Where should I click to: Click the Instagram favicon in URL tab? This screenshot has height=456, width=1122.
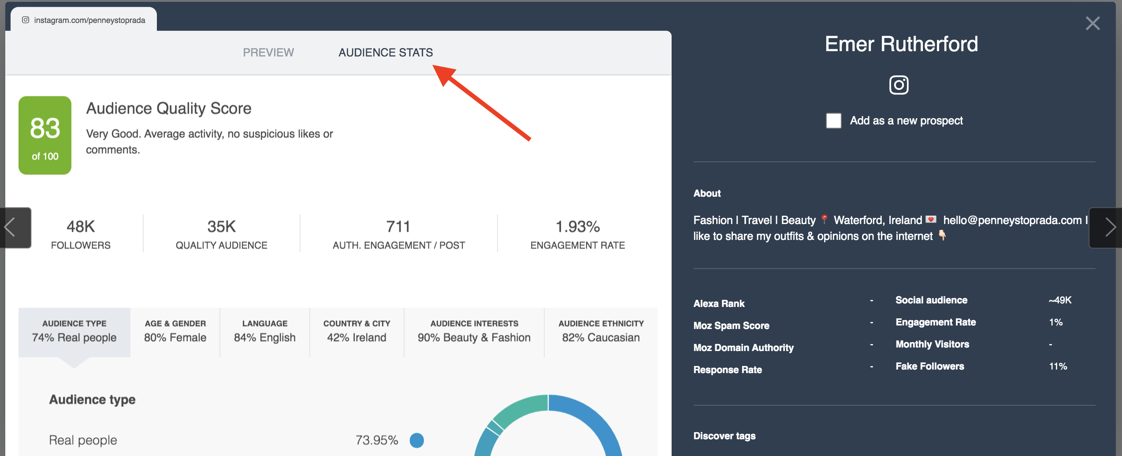(26, 20)
